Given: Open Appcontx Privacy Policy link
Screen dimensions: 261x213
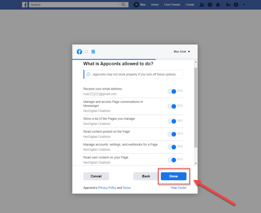Looking at the screenshot, I should tap(107, 188).
